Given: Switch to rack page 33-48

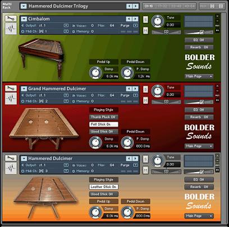Looking at the screenshot, I should 176,6.
